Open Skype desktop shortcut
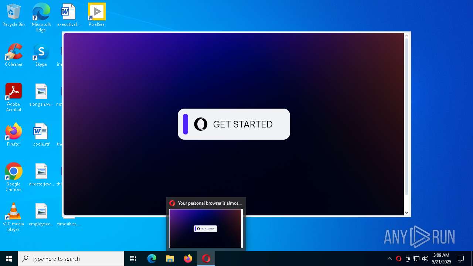The width and height of the screenshot is (473, 266). 41,55
